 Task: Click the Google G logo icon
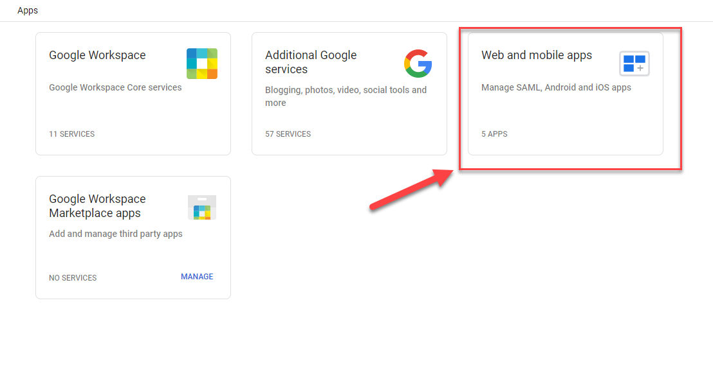(418, 64)
